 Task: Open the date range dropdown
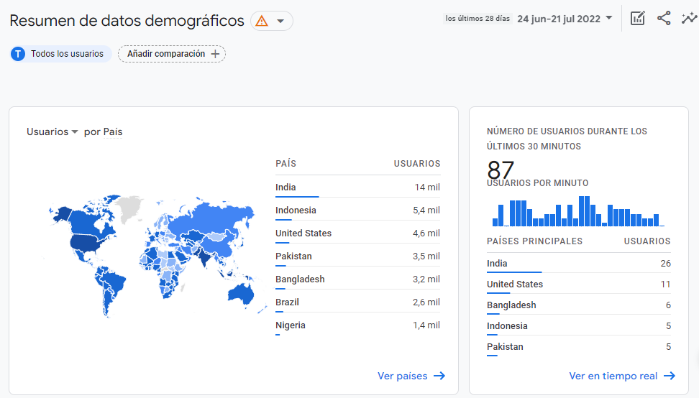tap(564, 19)
